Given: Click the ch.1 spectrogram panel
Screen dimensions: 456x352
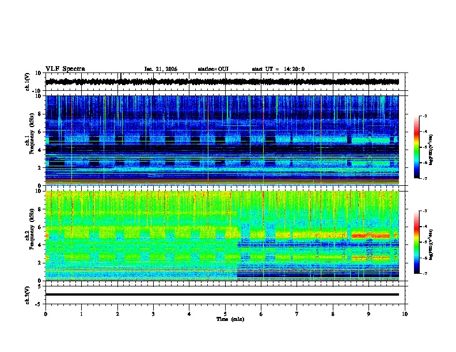Looking at the screenshot, I should [x=222, y=140].
